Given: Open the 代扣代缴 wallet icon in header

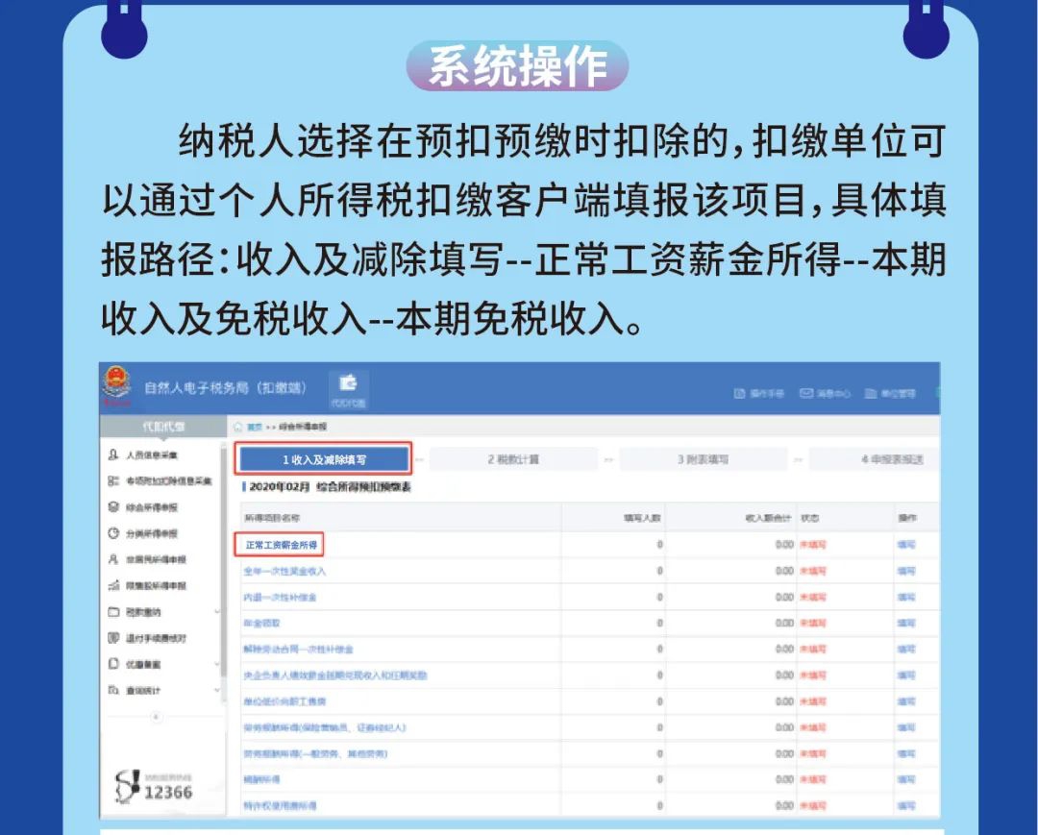Looking at the screenshot, I should [x=348, y=389].
